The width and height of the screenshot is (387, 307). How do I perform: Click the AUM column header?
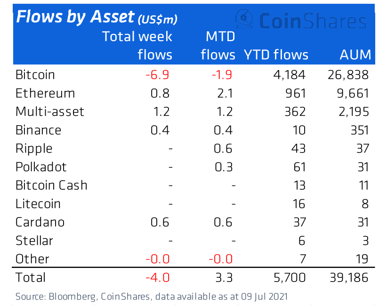[x=355, y=55]
